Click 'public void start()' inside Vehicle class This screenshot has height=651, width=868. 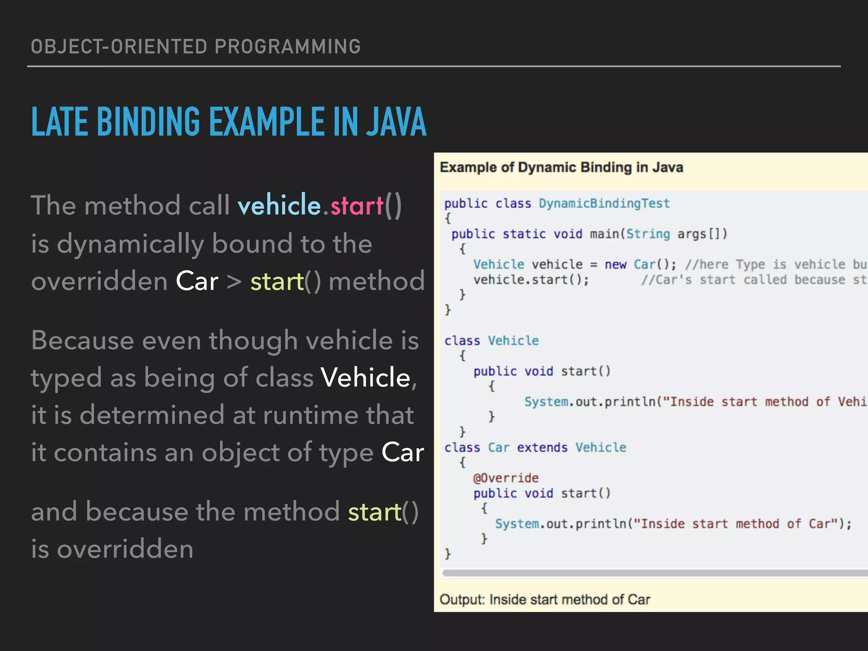pos(542,371)
